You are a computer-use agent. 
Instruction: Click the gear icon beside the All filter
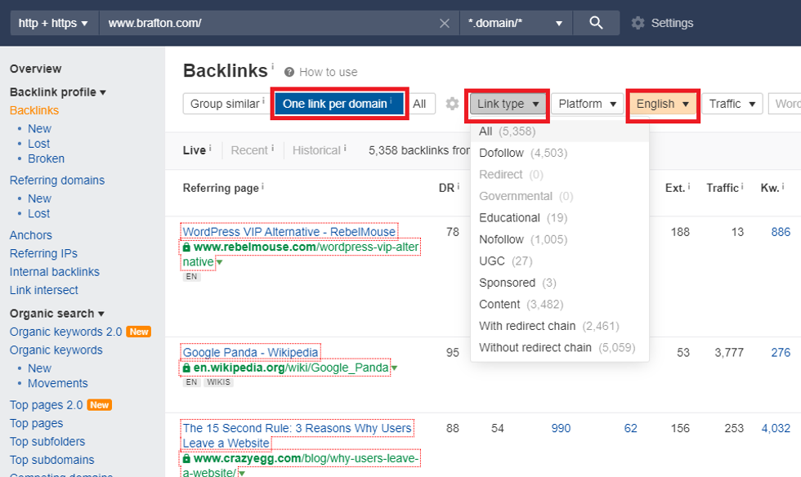tap(452, 104)
